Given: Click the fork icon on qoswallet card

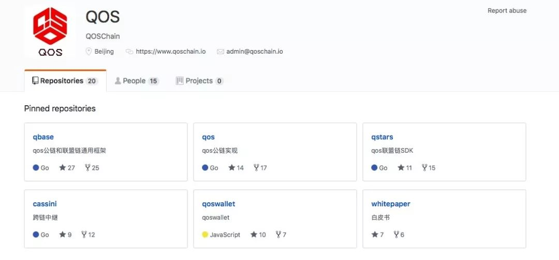Looking at the screenshot, I should click(x=278, y=234).
